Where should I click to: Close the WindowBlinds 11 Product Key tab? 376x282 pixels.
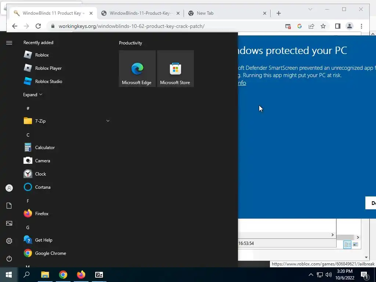[91, 13]
